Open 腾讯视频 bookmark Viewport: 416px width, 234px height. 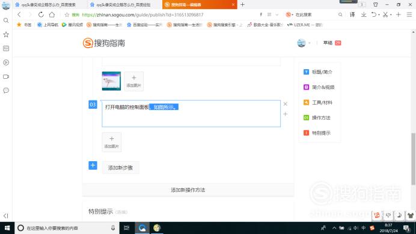[x=72, y=25]
